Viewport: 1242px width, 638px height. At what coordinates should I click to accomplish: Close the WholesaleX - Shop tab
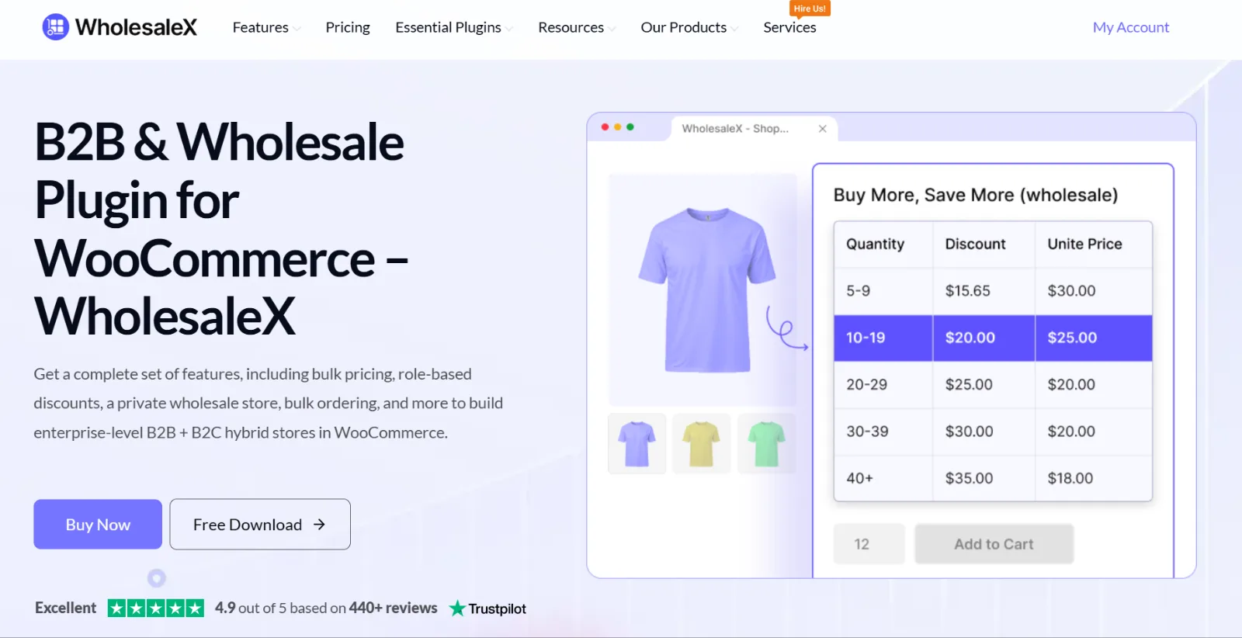[x=823, y=129]
